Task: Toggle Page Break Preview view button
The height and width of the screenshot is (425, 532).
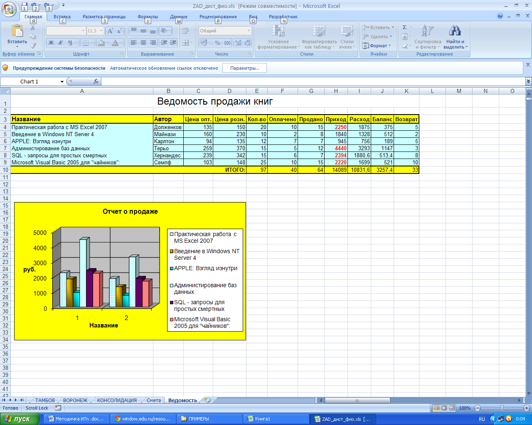Action: [452, 408]
